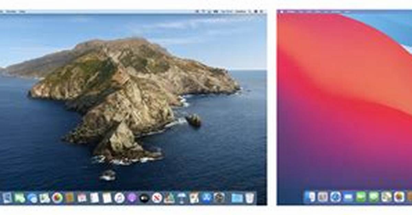Screen dimensions: 412x215
Task: Launch Music from the Catalina dock
Action: pyautogui.click(x=119, y=198)
